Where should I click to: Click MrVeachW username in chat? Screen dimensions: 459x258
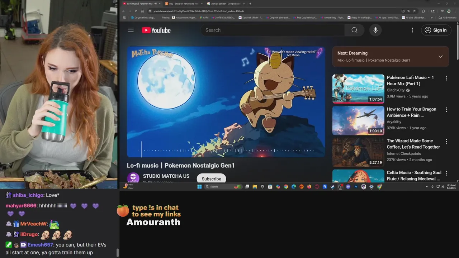pos(34,224)
